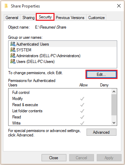The width and height of the screenshot is (125, 165).
Task: Click the permissions list scrollbar thumb
Action: coord(114,105)
